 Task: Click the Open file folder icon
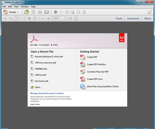(x=27, y=12)
